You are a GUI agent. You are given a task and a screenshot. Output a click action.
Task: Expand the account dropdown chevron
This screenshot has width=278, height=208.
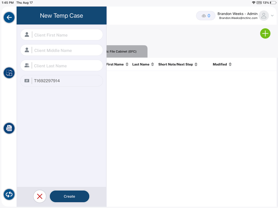[x=272, y=16]
